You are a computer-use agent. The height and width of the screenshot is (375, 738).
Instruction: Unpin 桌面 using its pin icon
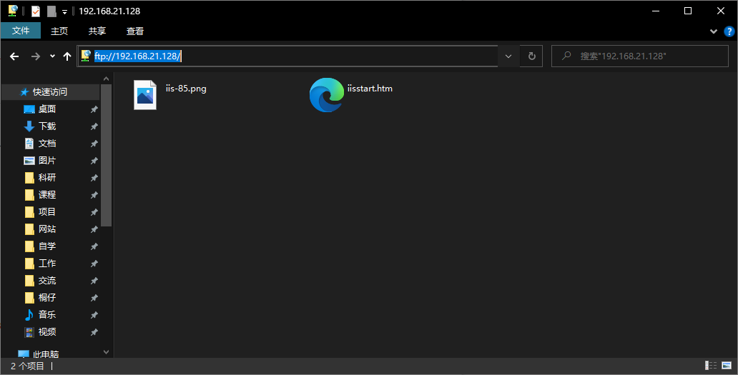pos(94,109)
